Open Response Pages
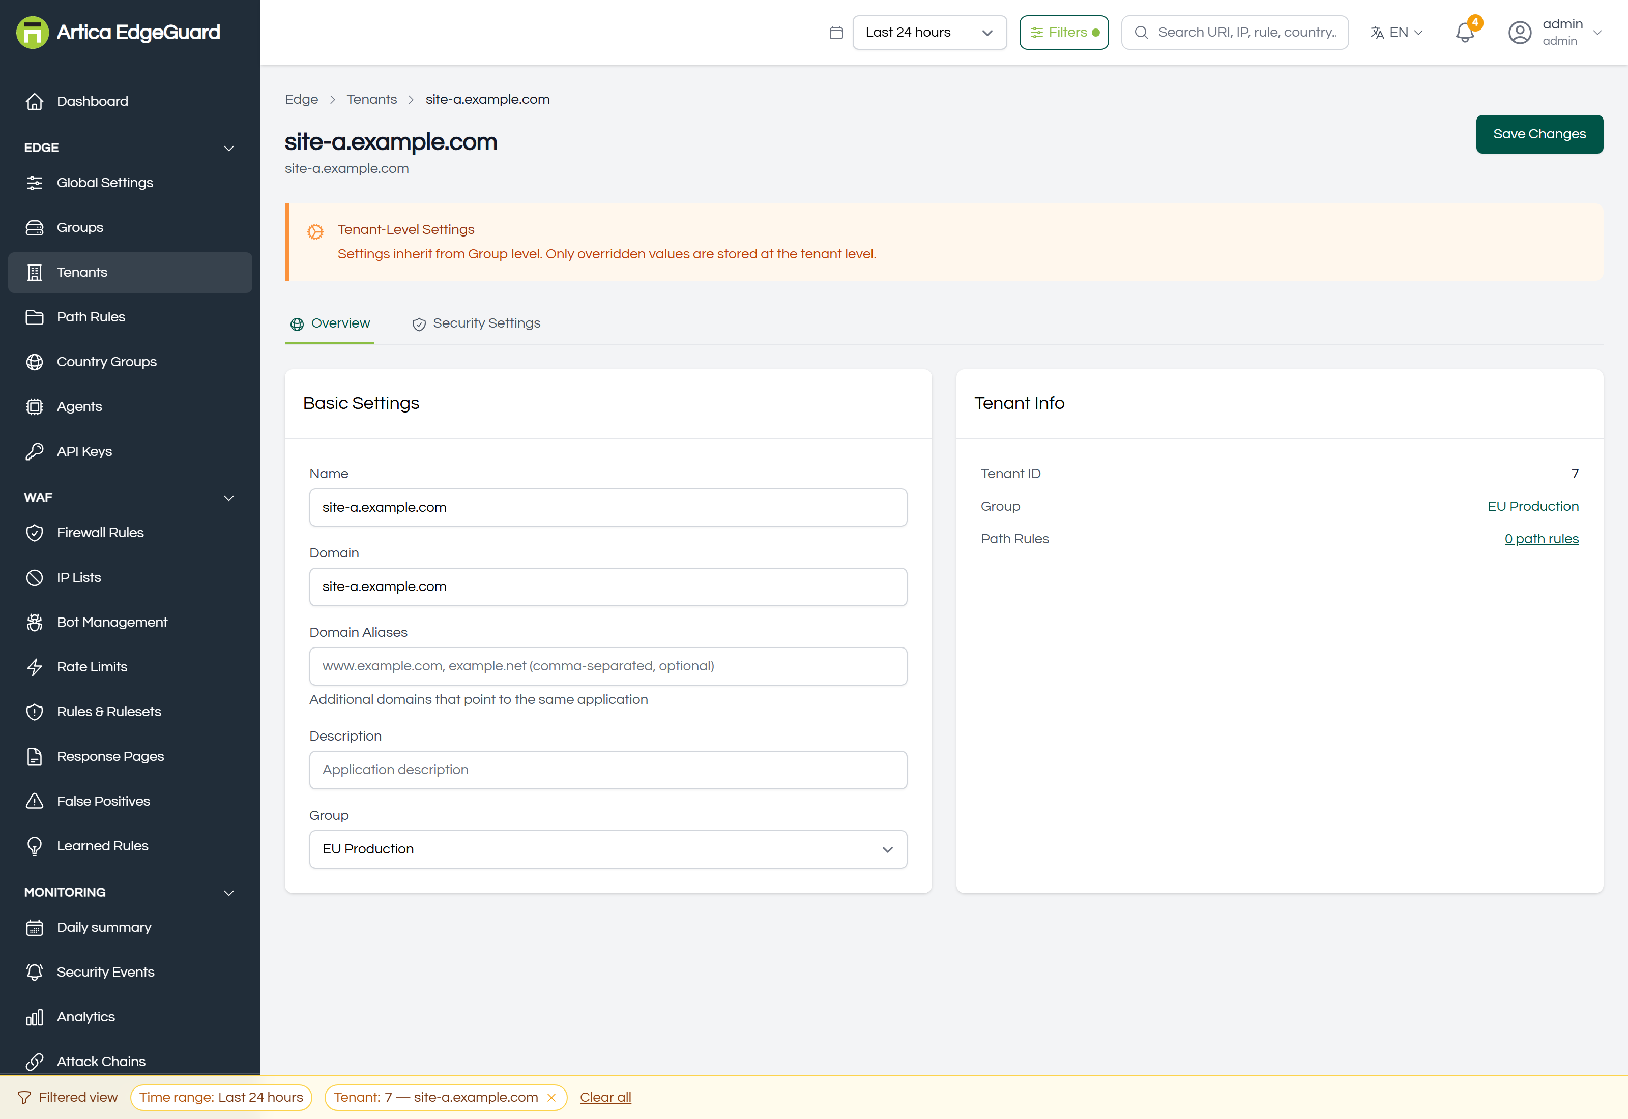The width and height of the screenshot is (1628, 1119). click(x=130, y=756)
